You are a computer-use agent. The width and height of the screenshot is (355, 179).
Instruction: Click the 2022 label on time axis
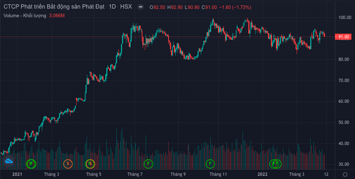tap(263, 174)
